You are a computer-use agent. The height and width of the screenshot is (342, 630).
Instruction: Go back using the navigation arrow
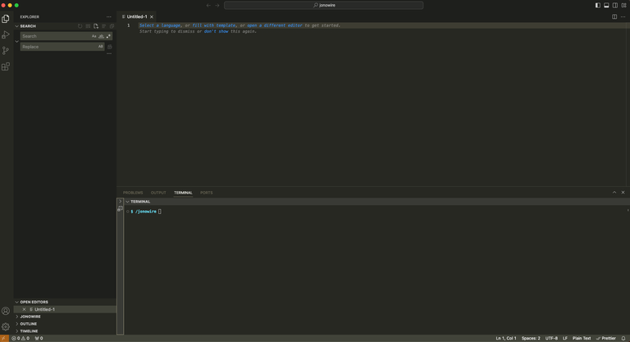[x=208, y=5]
